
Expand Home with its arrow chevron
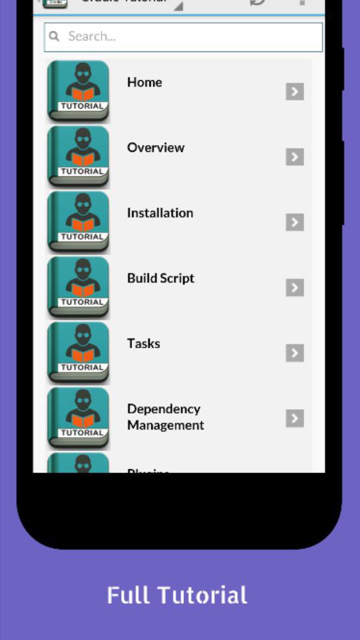point(295,91)
